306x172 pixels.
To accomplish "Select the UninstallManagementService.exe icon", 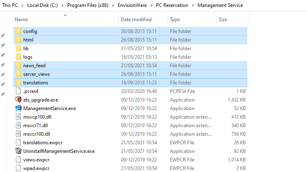I will [x=18, y=151].
